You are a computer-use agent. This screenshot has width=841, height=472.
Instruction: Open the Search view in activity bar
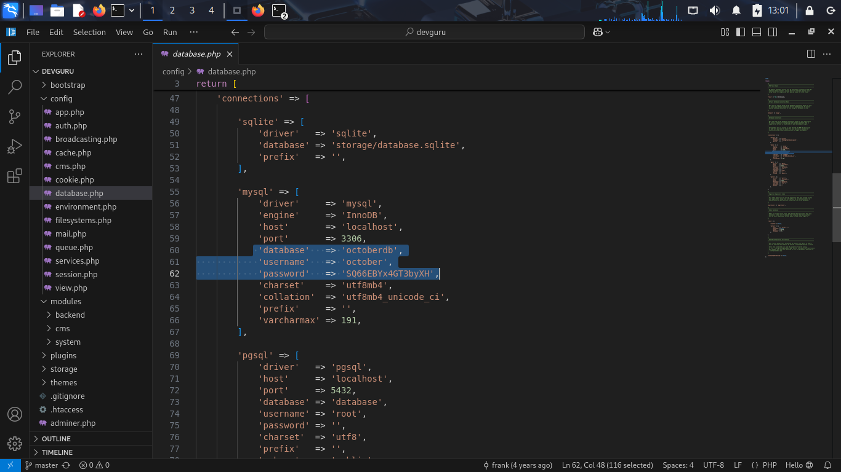(x=15, y=87)
